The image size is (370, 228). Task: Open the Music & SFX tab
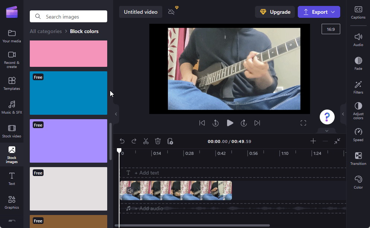point(12,107)
